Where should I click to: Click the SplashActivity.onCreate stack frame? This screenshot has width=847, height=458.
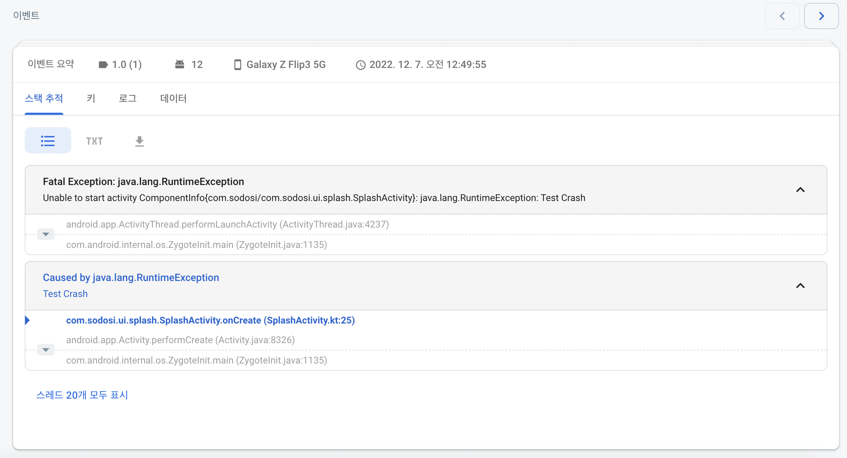coord(210,320)
